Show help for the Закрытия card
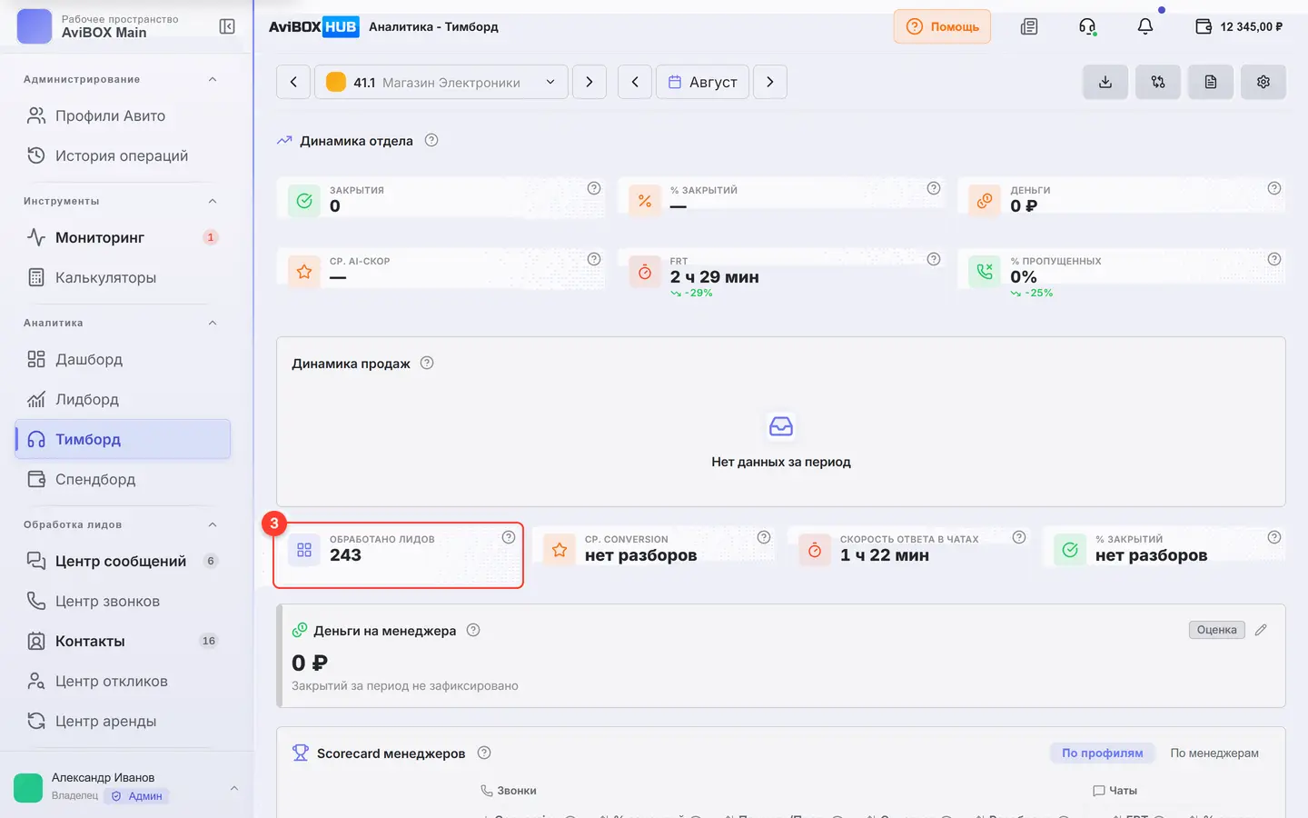Image resolution: width=1308 pixels, height=818 pixels. tap(594, 188)
